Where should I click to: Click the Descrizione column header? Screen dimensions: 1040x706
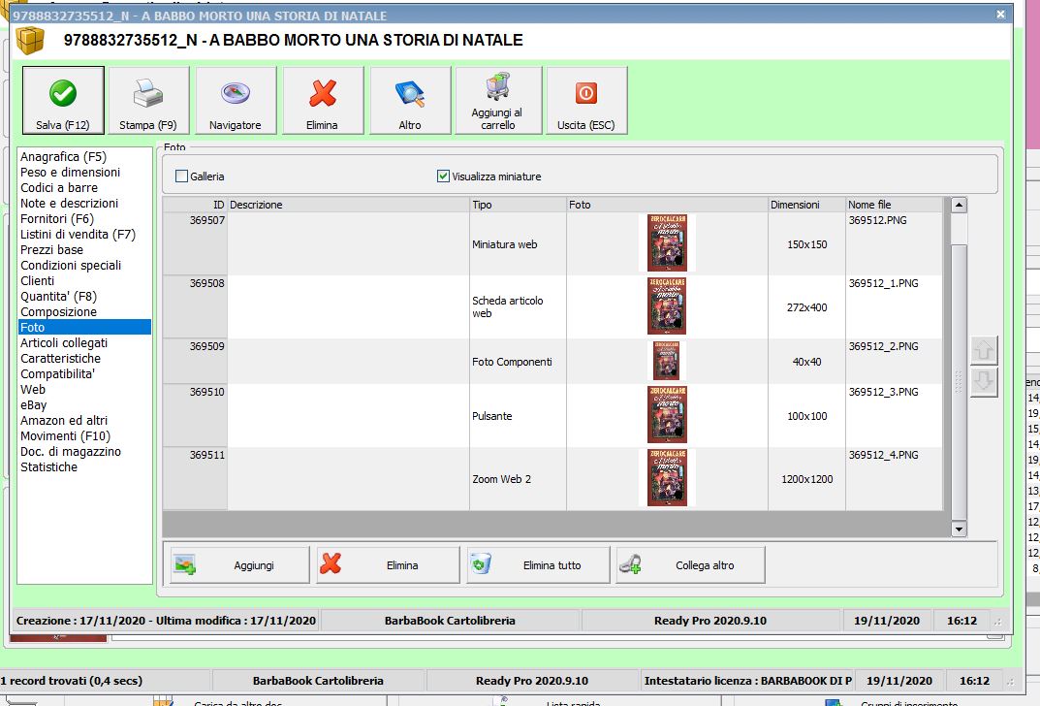tap(348, 205)
